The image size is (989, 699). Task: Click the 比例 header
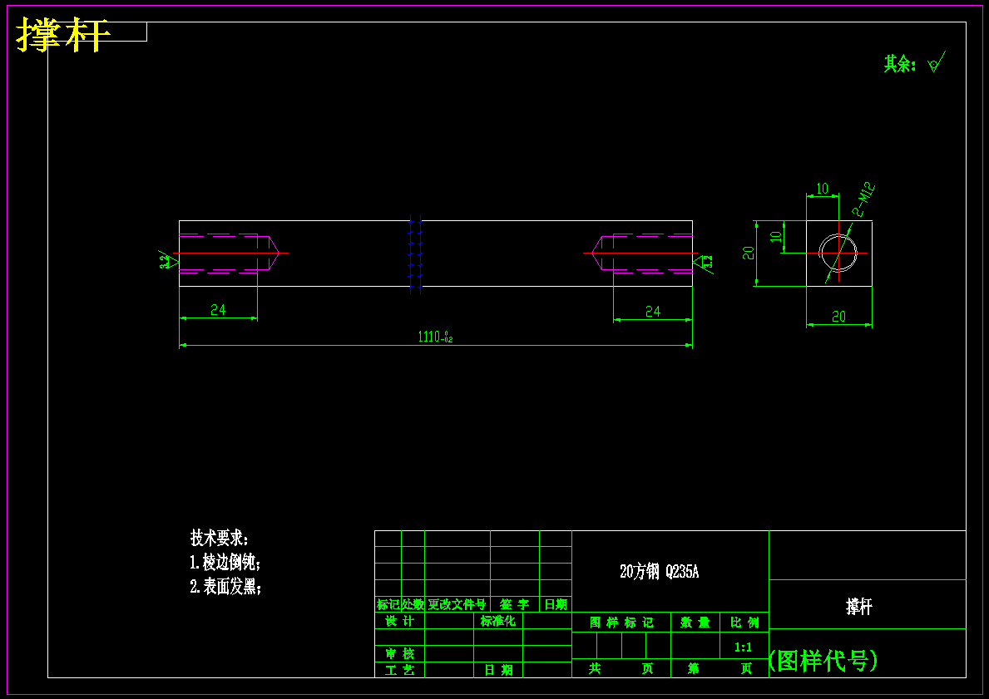pyautogui.click(x=744, y=623)
